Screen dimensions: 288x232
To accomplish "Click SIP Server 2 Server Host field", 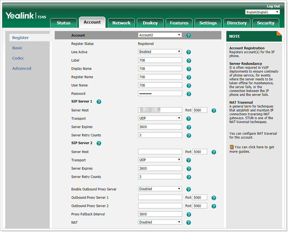I will coord(160,152).
